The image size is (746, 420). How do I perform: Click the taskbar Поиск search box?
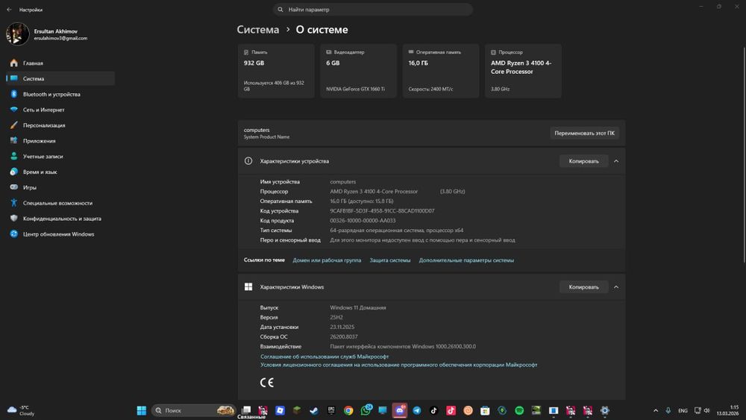[194, 410]
